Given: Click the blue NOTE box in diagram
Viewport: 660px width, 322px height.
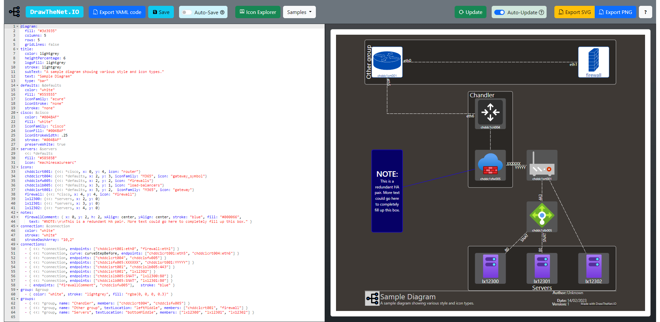Looking at the screenshot, I should pos(387,191).
